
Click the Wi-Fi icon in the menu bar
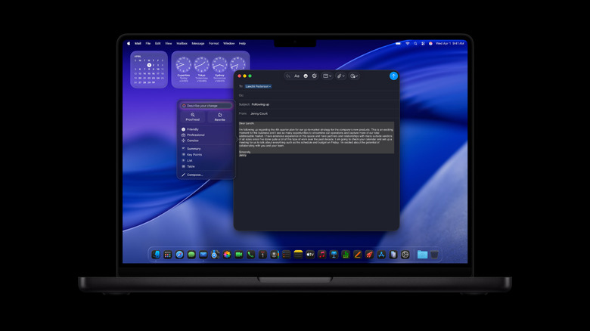tap(408, 44)
